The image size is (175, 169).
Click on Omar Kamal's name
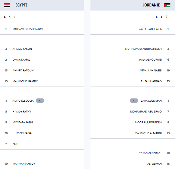pyautogui.click(x=21, y=60)
